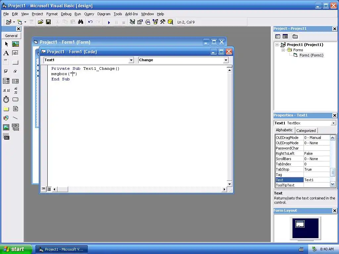Image resolution: width=339 pixels, height=254 pixels.
Task: Undo the last action via toolbar
Action: coord(90,22)
